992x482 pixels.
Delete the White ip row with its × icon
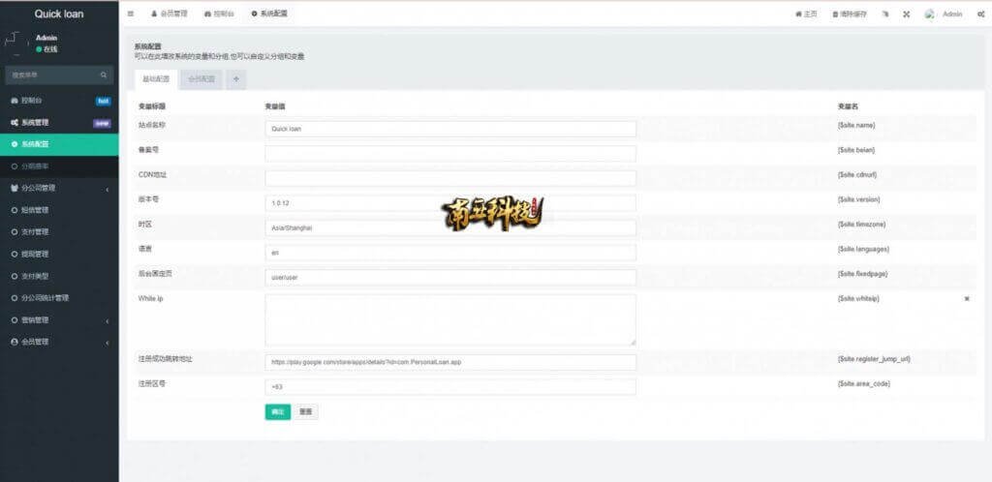[x=967, y=299]
